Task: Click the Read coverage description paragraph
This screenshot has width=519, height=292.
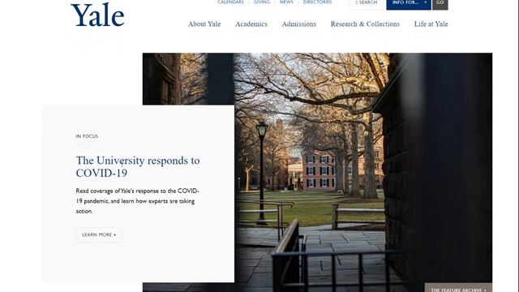Action: pos(137,201)
